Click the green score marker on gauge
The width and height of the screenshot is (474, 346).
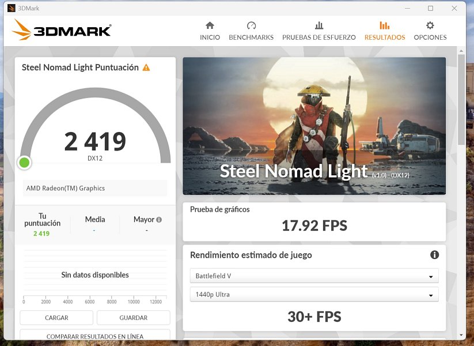pyautogui.click(x=24, y=163)
